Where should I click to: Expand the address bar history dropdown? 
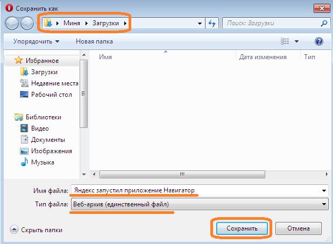pyautogui.click(x=200, y=24)
